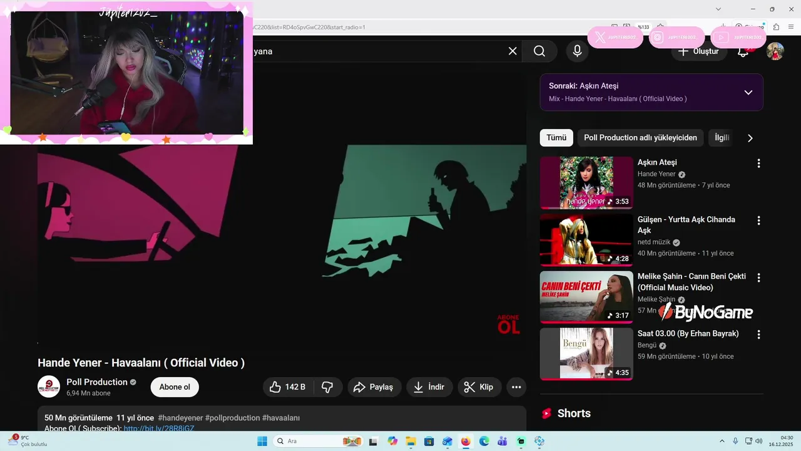Switch to Firefox on the taskbar
The width and height of the screenshot is (801, 451).
(466, 441)
